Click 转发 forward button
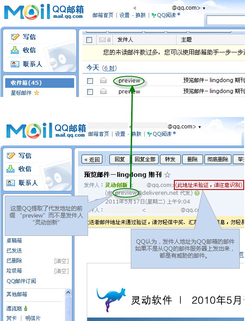This screenshot has height=321, width=245. [x=170, y=159]
